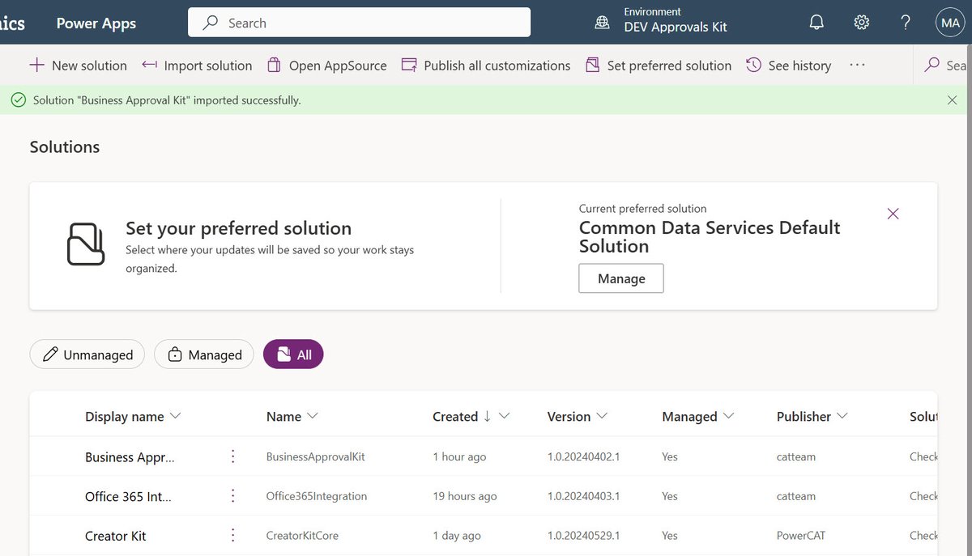The width and height of the screenshot is (972, 556).
Task: Dismiss the import success notification
Action: (x=953, y=100)
